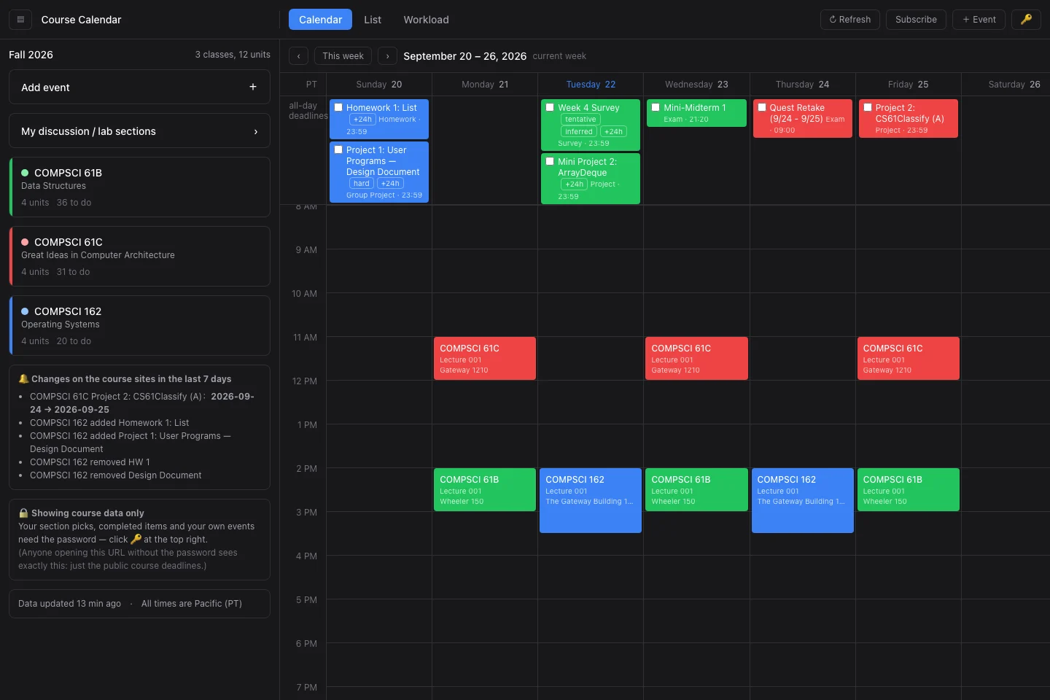1050x700 pixels.
Task: Click the Thursday 24 day header
Action: [802, 85]
